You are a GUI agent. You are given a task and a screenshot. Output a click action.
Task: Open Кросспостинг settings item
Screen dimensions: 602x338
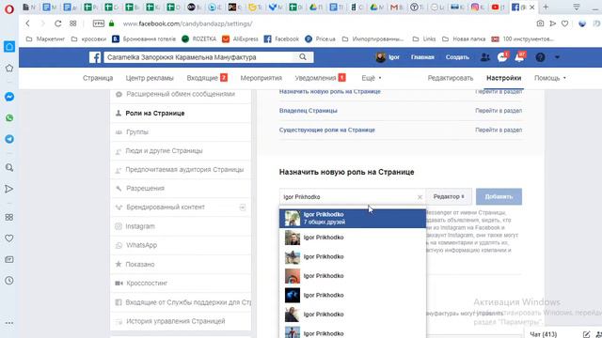point(181,283)
